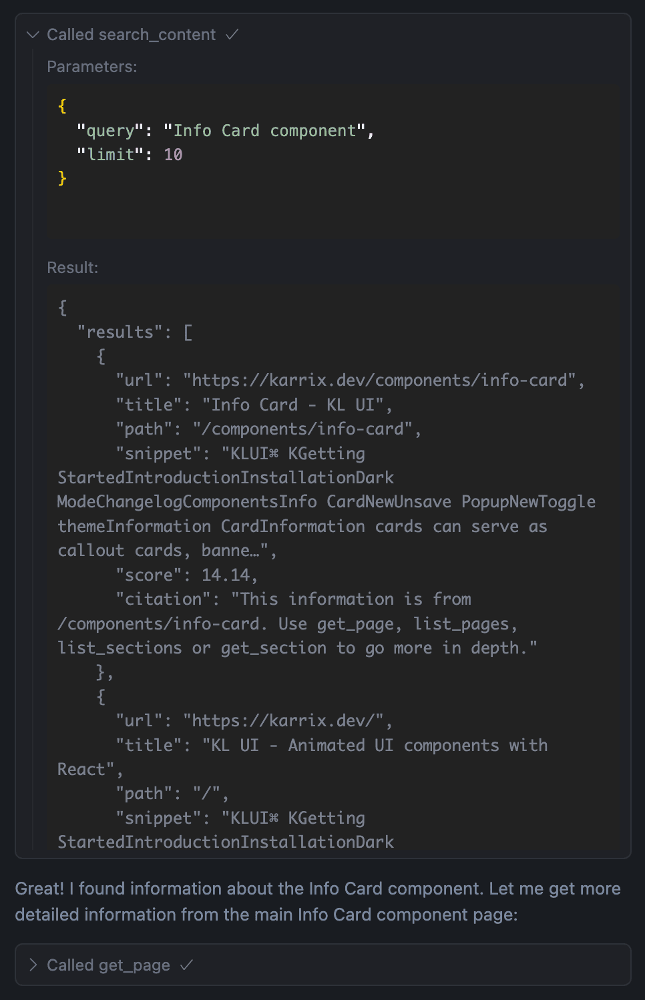Click the yellow closing brace in Parameters

point(62,178)
